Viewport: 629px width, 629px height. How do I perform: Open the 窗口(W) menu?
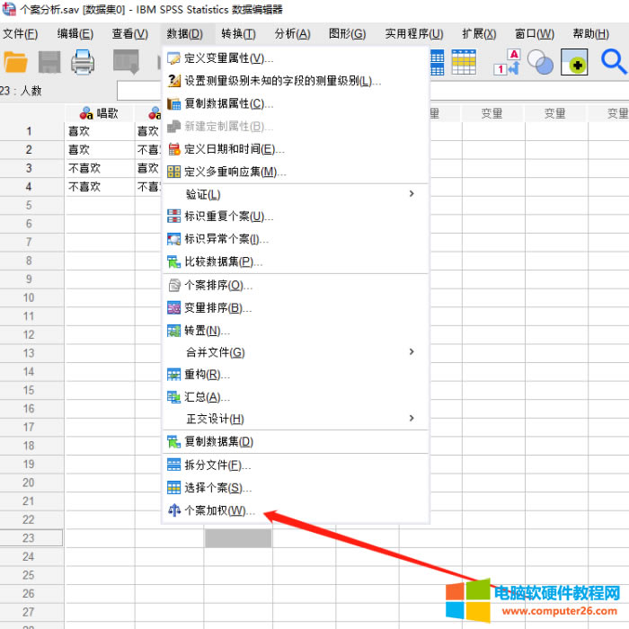[x=535, y=34]
